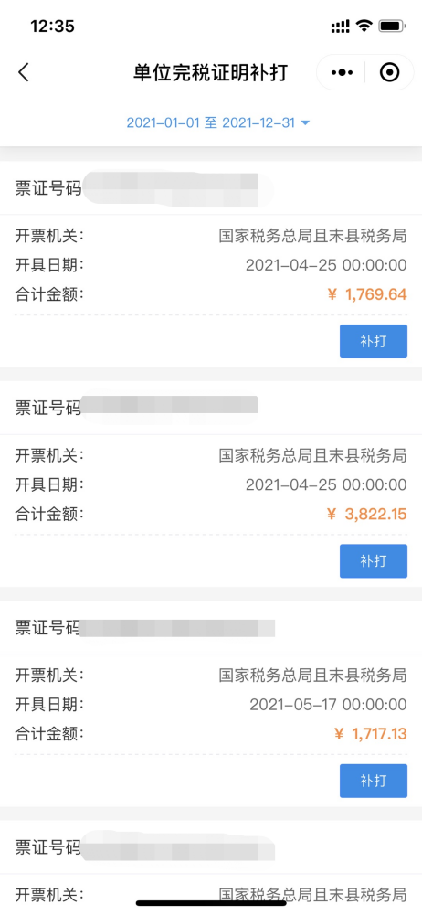422x915 pixels.
Task: Tap the 12:35 clock in status bar
Action: pos(52,27)
